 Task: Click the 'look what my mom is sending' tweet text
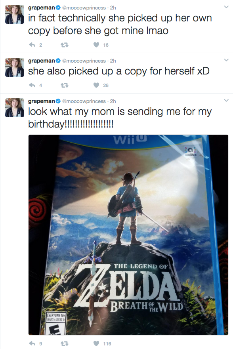120,117
